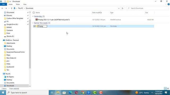
Task: Select This PC in navigation tree
Action: pos(8,74)
